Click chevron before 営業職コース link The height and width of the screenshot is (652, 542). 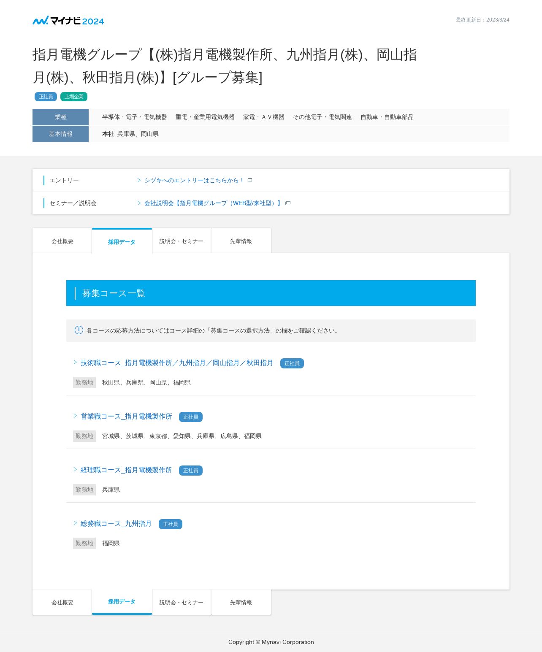click(76, 416)
